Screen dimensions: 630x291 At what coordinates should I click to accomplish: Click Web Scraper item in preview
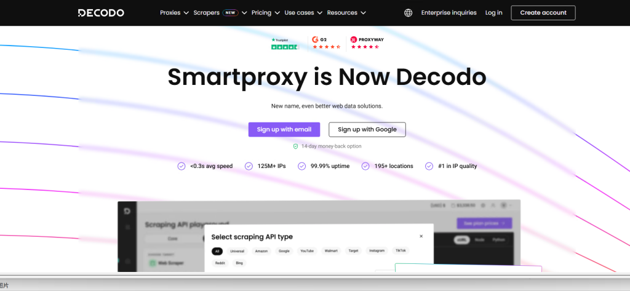click(167, 263)
